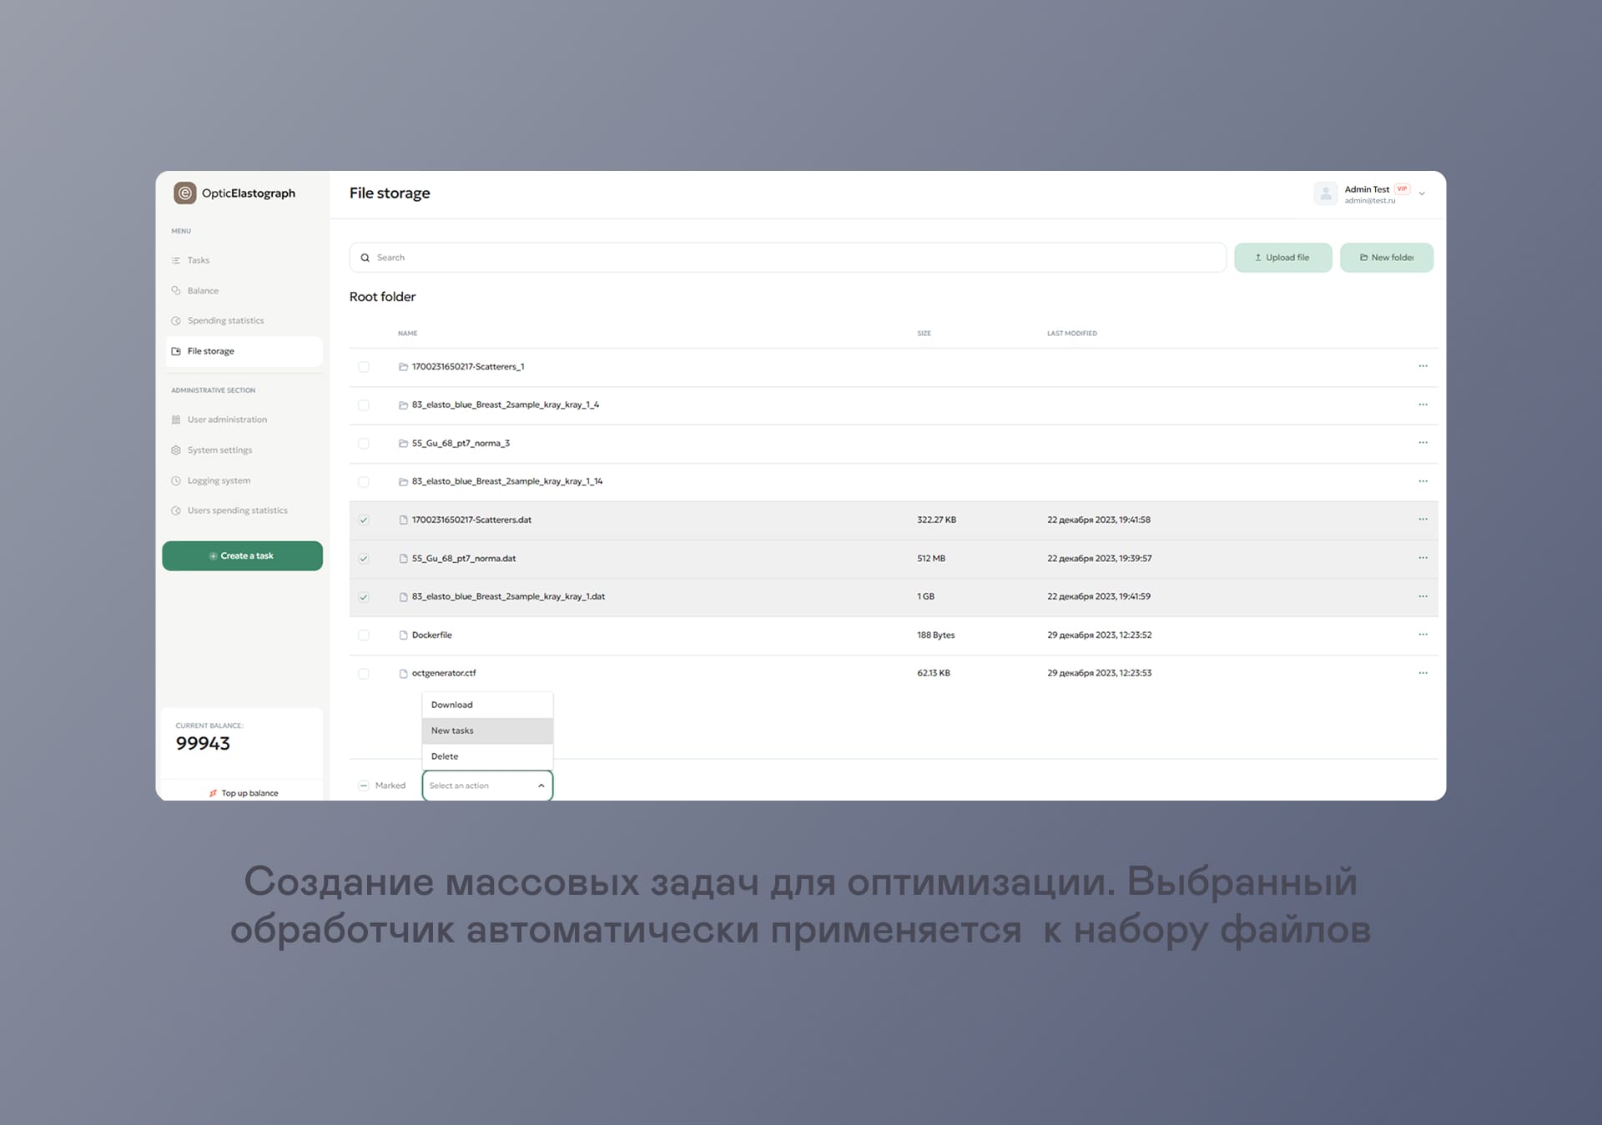The height and width of the screenshot is (1125, 1602).
Task: Click the Balance sidebar icon
Action: [x=176, y=290]
